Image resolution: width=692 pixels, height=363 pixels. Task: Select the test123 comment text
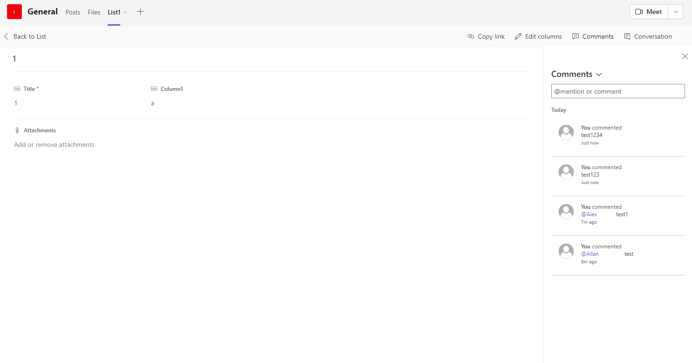point(590,175)
